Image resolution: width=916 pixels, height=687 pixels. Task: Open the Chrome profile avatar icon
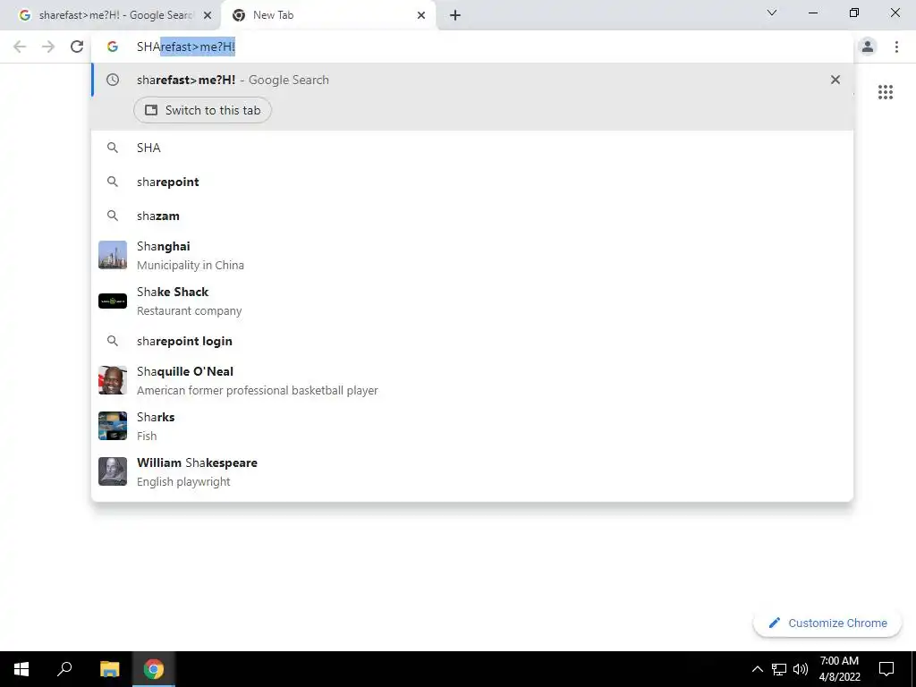pyautogui.click(x=868, y=47)
